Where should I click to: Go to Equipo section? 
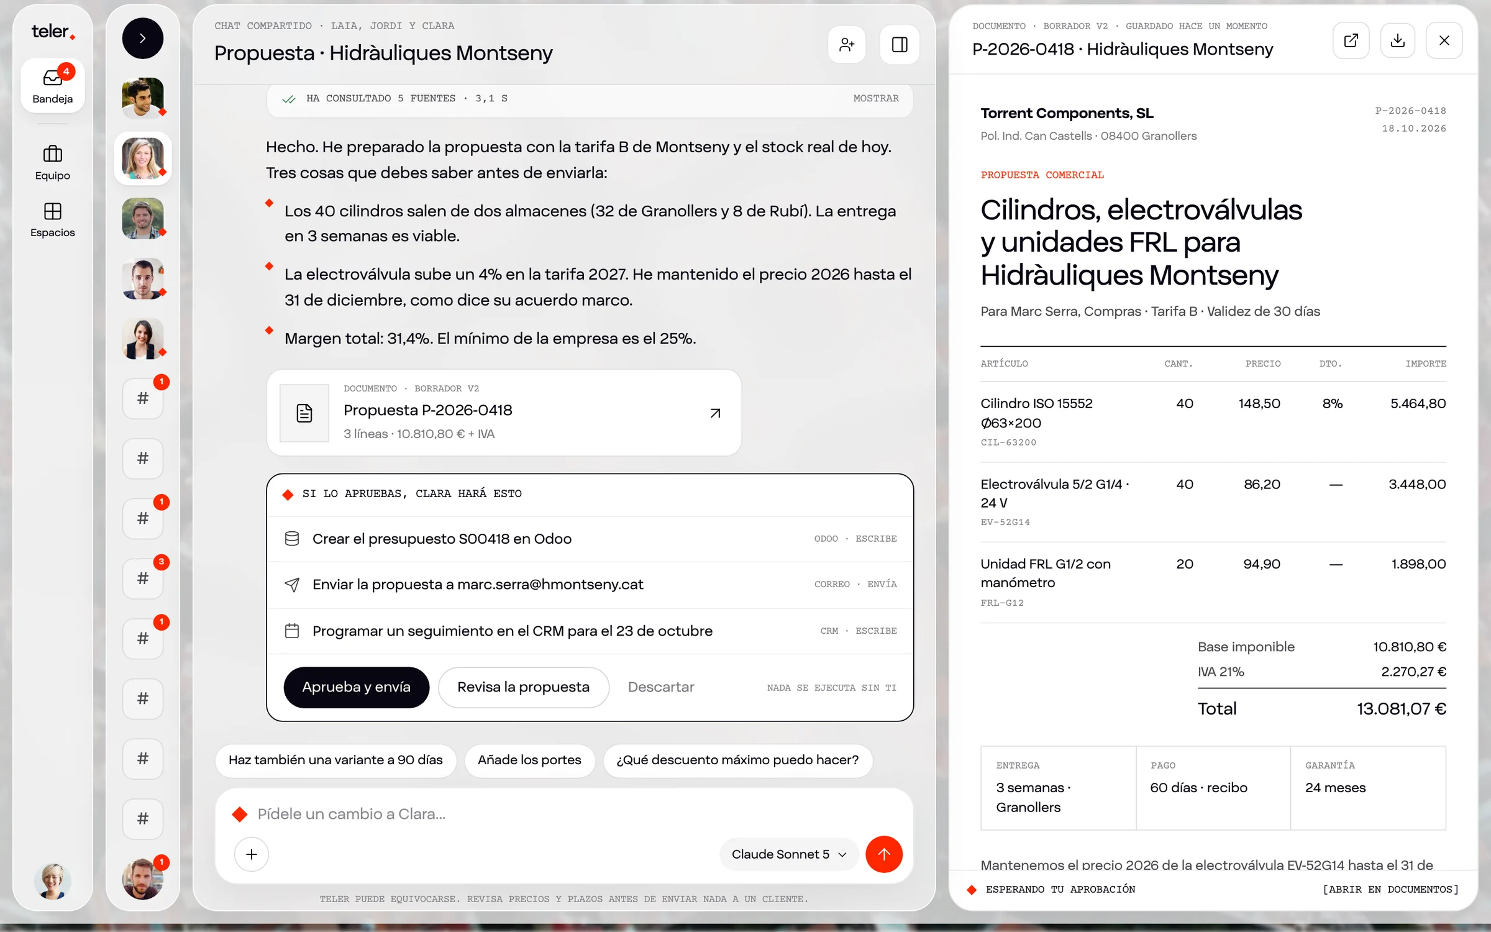point(53,163)
